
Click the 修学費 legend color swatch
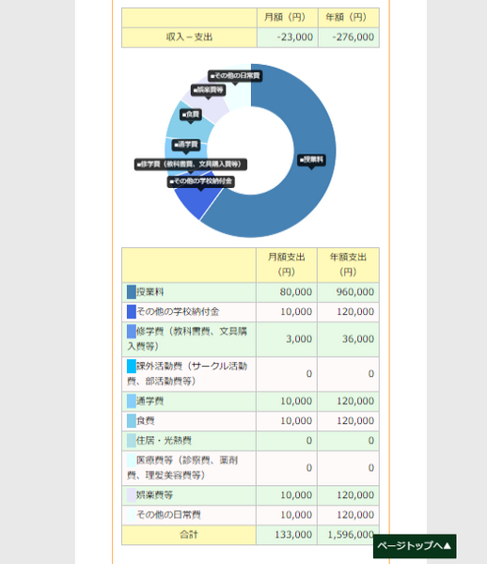tap(132, 331)
